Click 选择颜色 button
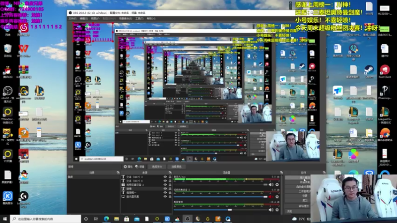 click(177, 167)
